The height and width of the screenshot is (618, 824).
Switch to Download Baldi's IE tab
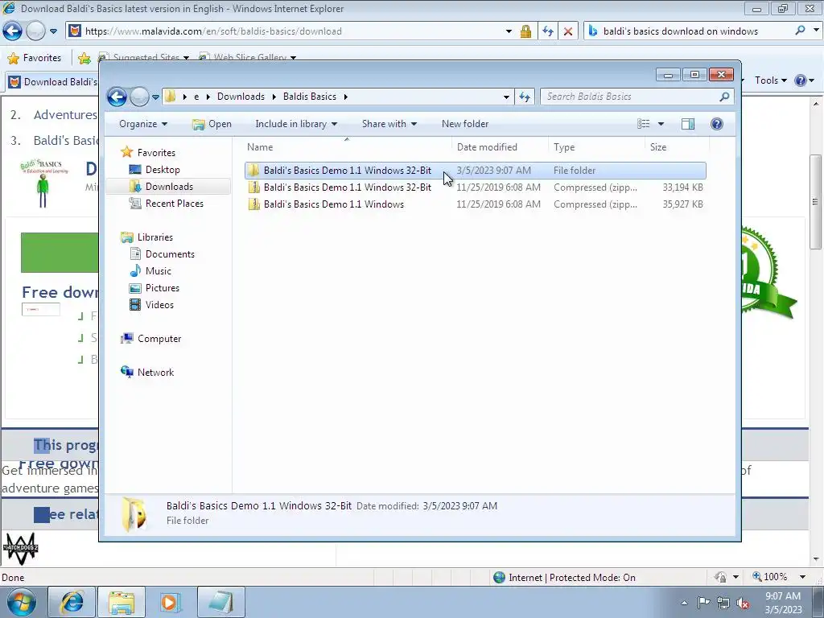point(52,82)
